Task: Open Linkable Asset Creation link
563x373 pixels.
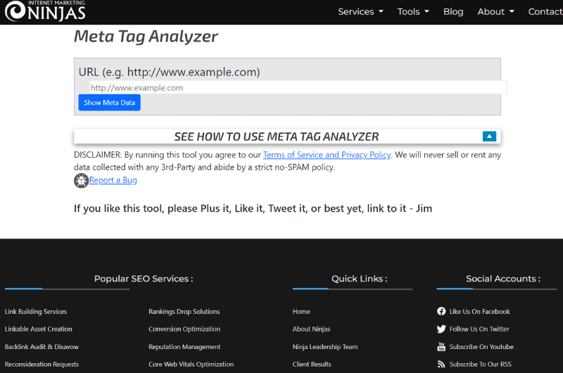Action: coord(39,329)
